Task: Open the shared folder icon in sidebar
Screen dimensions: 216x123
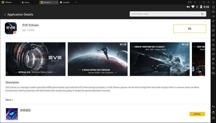Action: pyautogui.click(x=213, y=64)
